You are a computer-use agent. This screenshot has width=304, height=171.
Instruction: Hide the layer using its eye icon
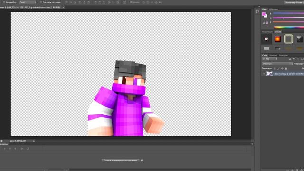[x=264, y=74]
